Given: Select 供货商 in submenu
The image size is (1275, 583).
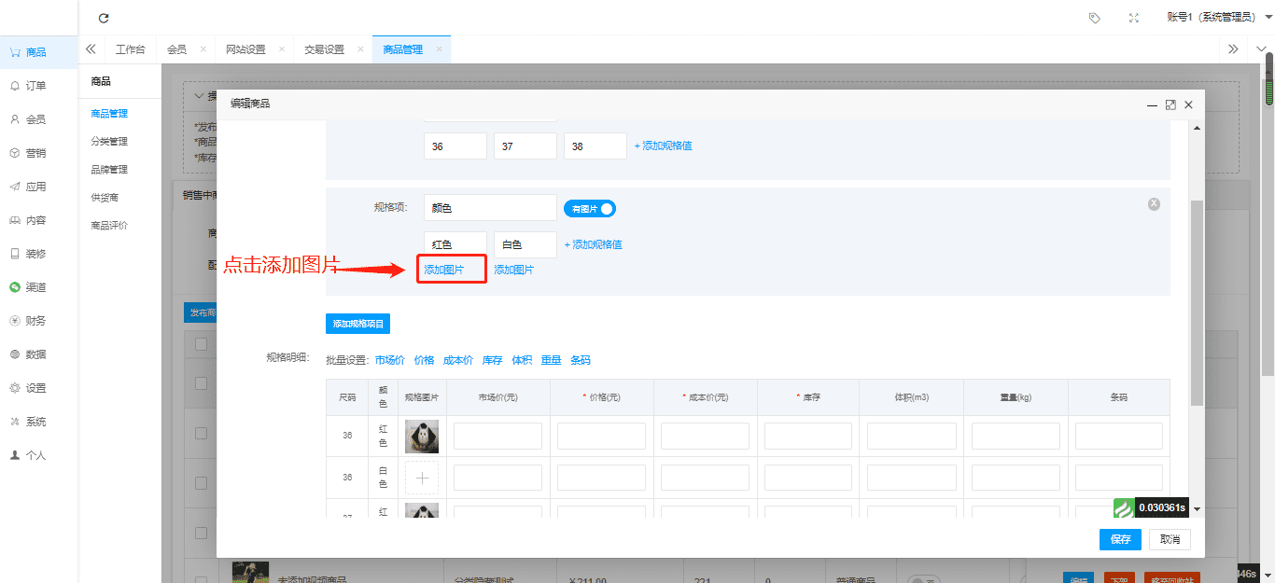Looking at the screenshot, I should point(105,198).
